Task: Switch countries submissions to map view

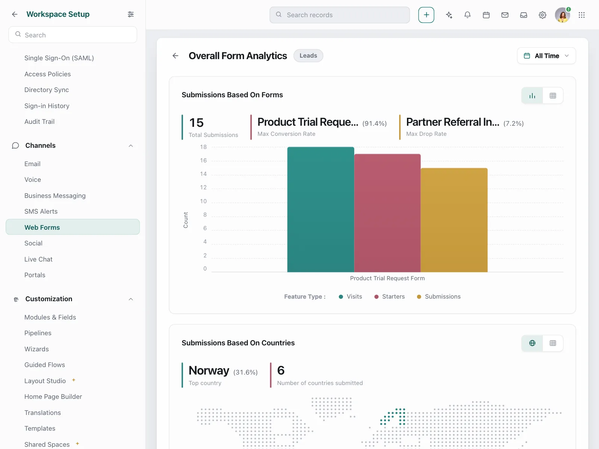Action: pos(532,343)
